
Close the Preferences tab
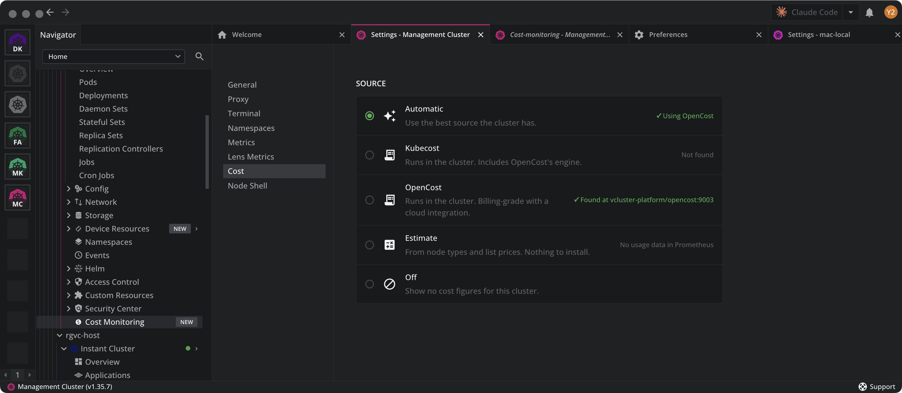tap(759, 35)
